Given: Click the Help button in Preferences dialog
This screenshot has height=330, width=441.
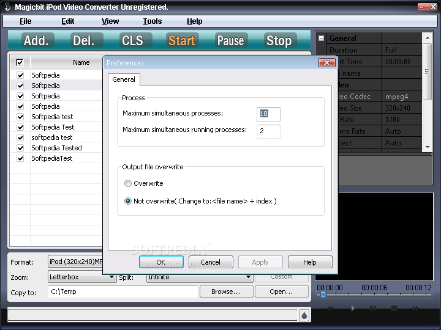Looking at the screenshot, I should 310,262.
